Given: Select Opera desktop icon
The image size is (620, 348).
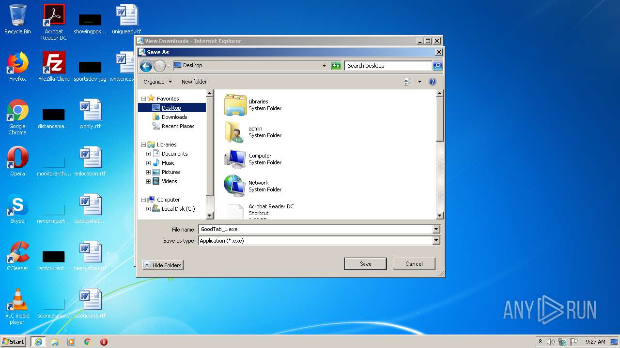Looking at the screenshot, I should [17, 161].
